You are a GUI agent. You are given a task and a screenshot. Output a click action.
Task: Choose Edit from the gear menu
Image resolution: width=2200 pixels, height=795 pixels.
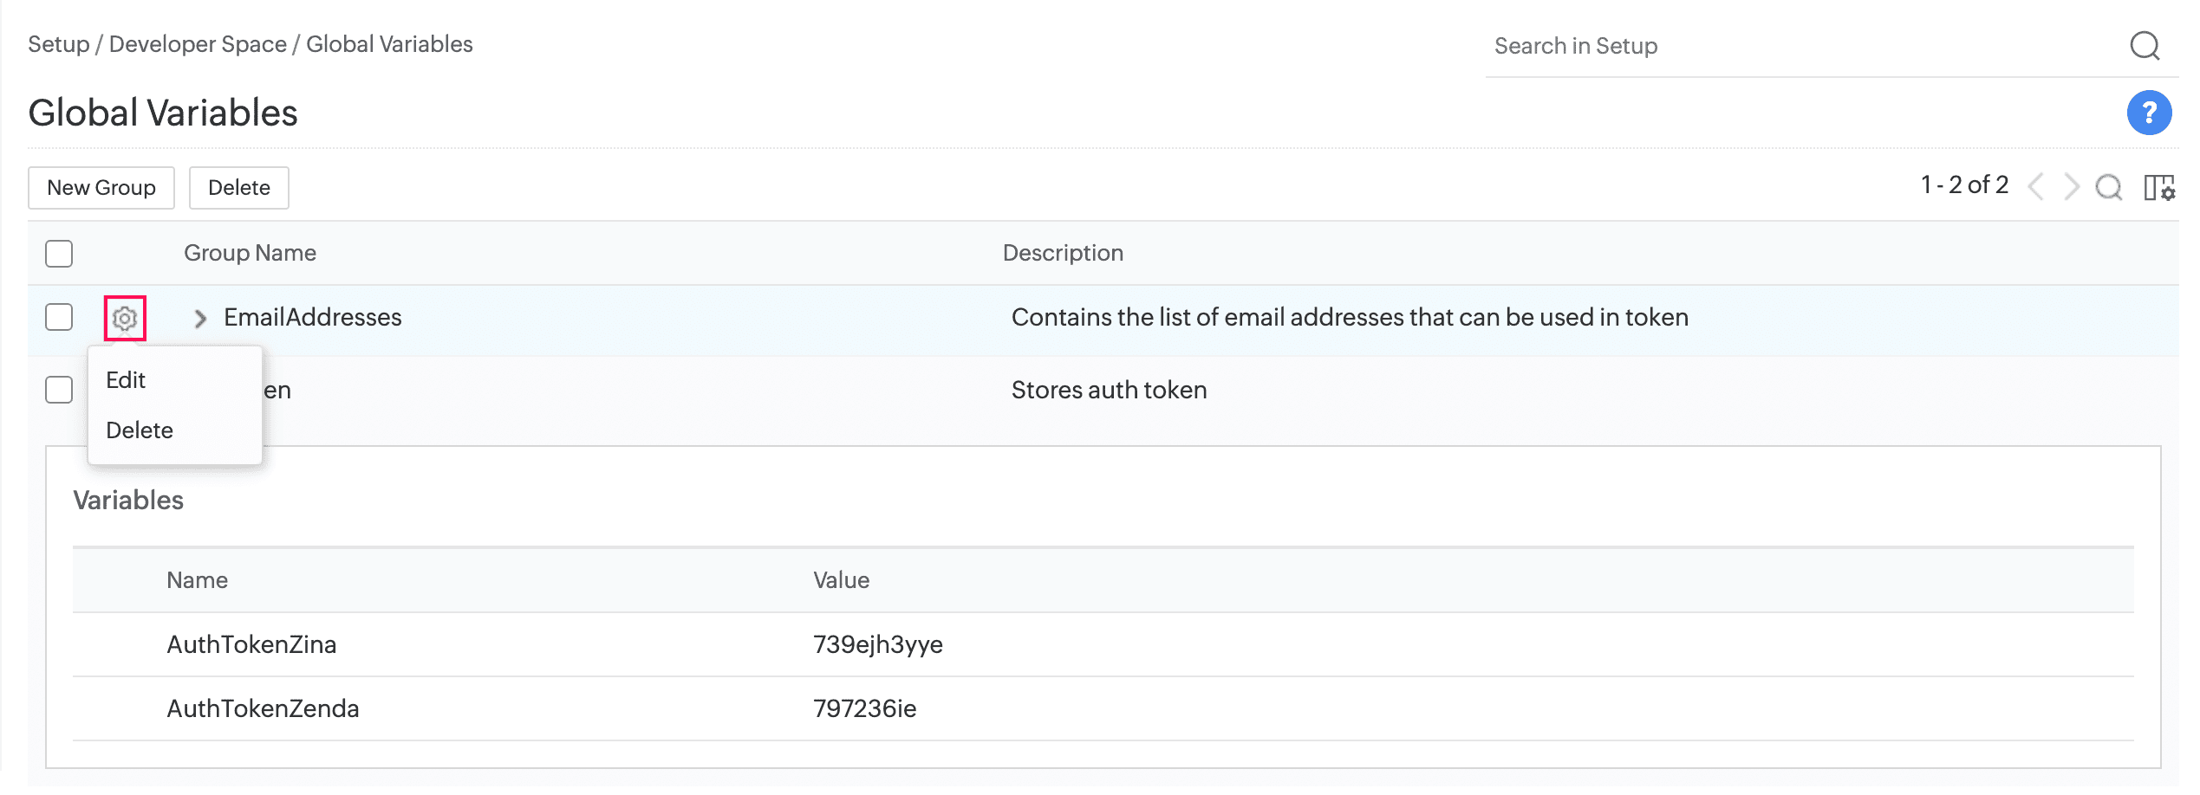pyautogui.click(x=126, y=380)
